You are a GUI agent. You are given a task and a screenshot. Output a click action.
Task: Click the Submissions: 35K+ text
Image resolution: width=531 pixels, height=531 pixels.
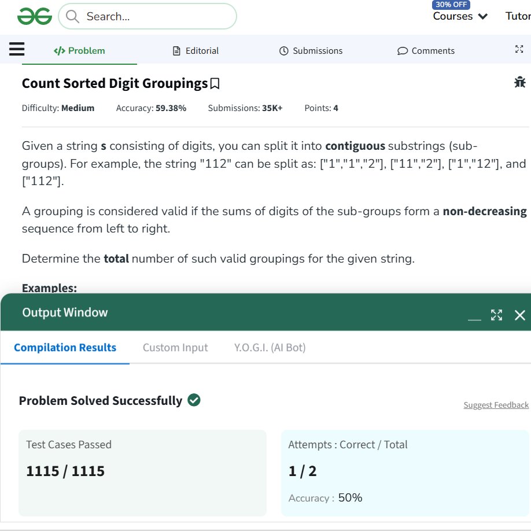pos(245,108)
